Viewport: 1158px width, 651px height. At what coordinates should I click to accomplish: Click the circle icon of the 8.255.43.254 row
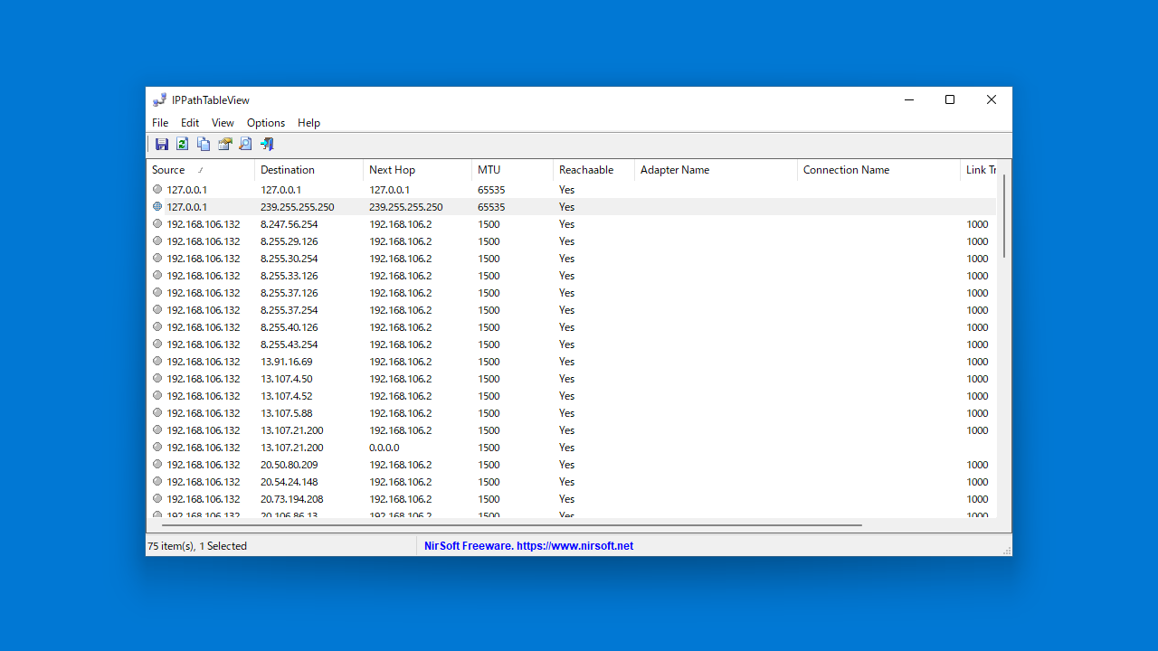click(x=157, y=344)
